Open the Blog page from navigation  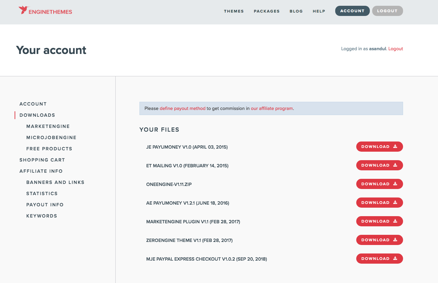296,11
